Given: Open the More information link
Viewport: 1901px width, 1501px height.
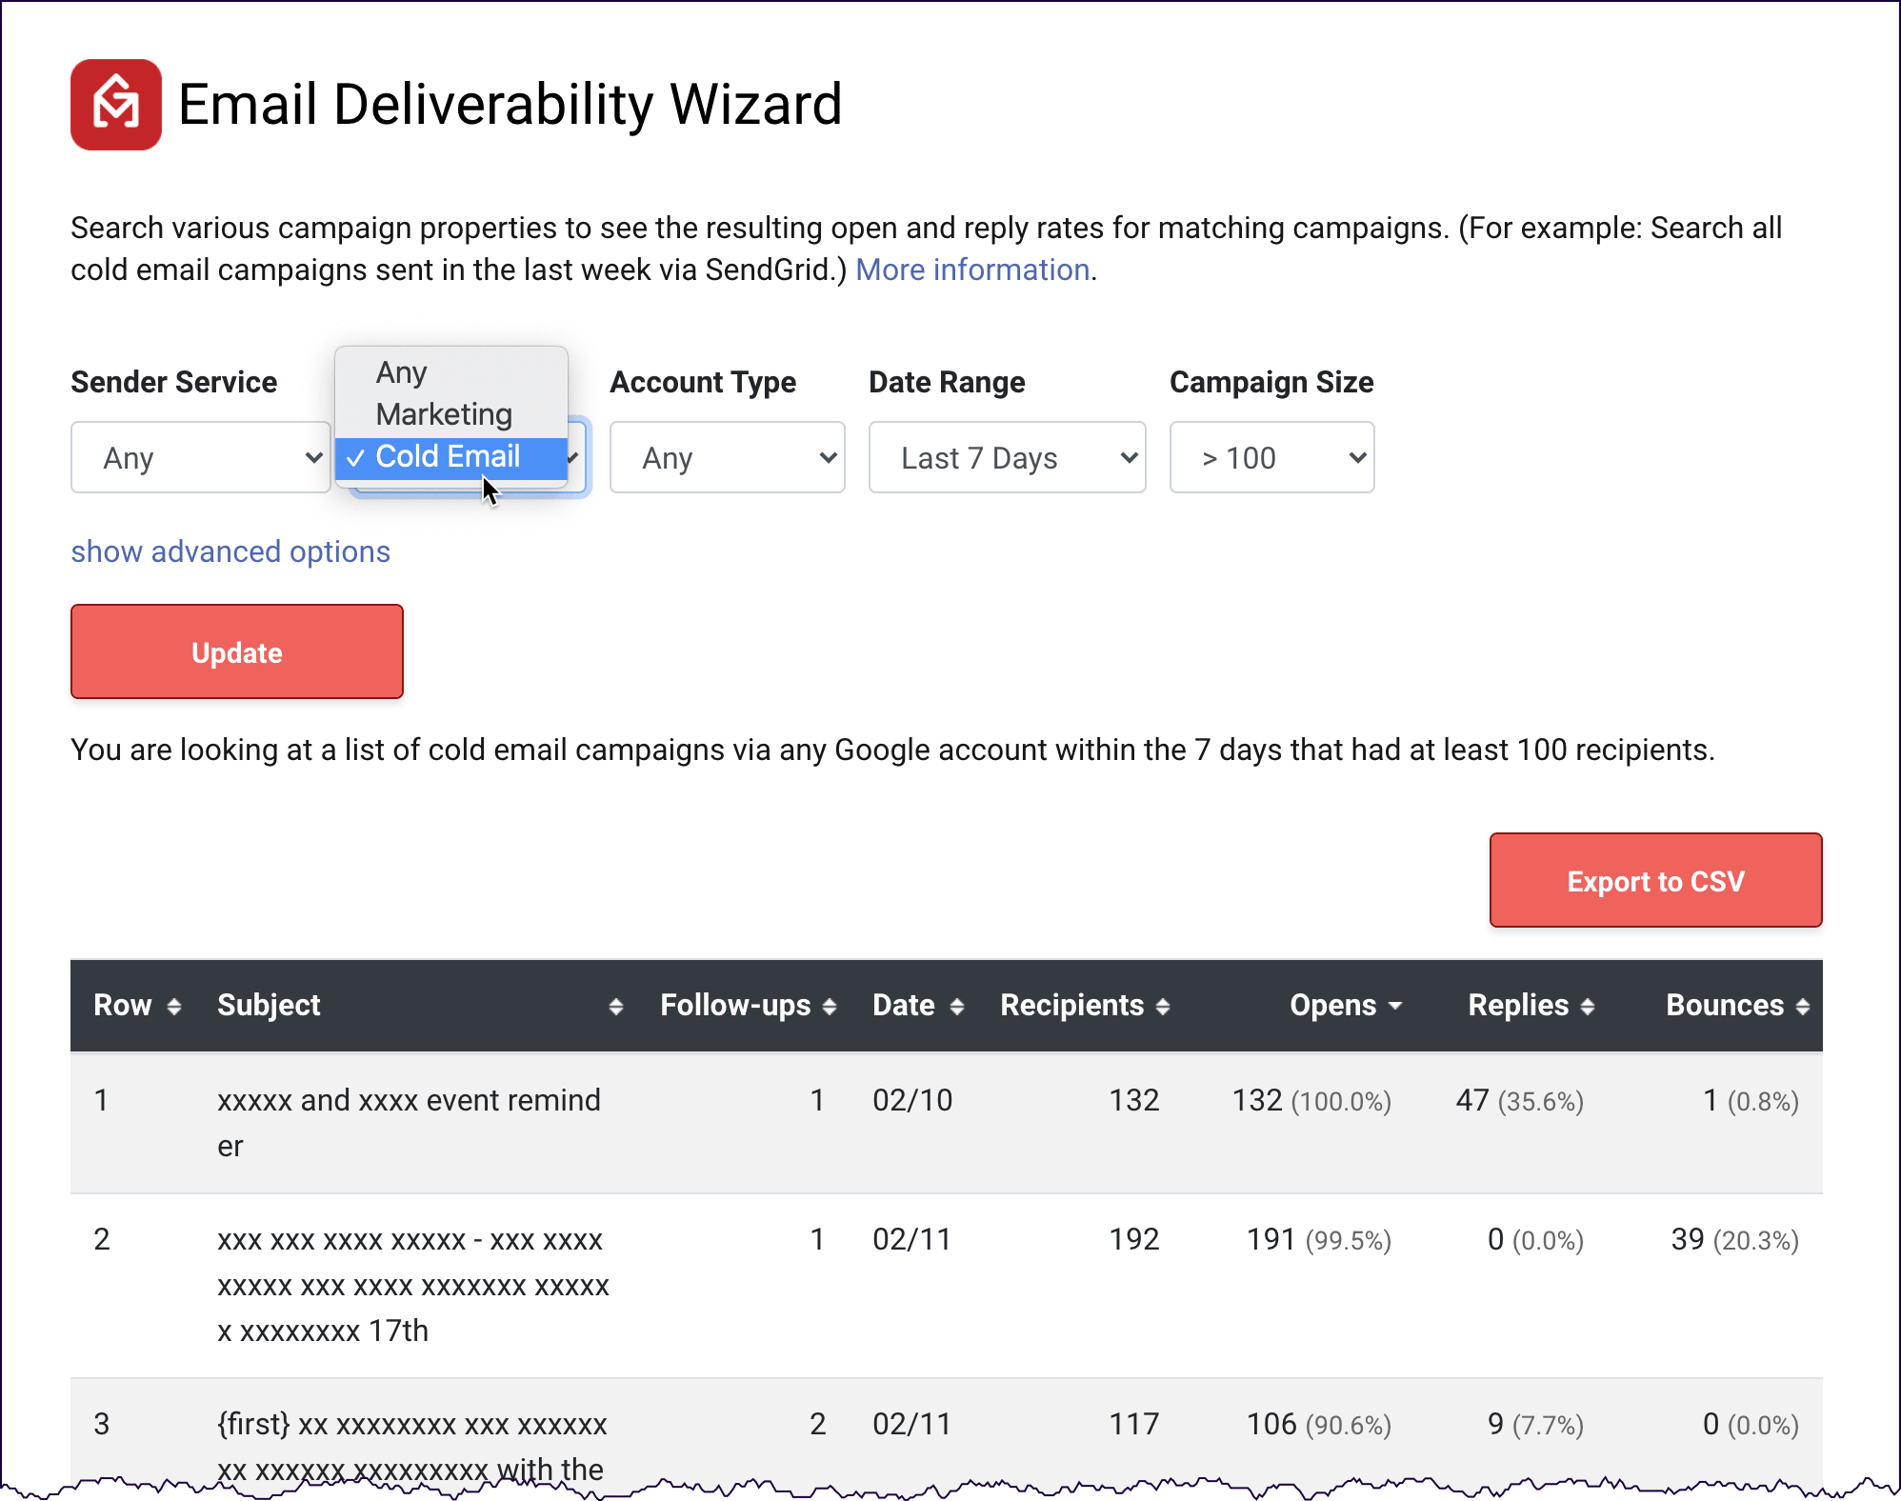Looking at the screenshot, I should (x=972, y=270).
